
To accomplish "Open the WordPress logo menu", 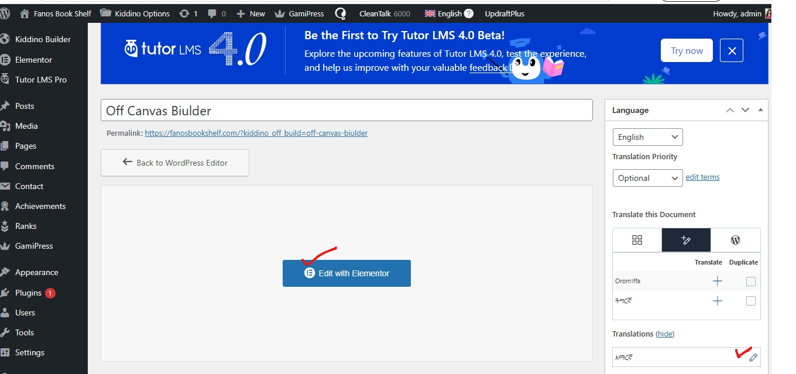I will [x=5, y=13].
